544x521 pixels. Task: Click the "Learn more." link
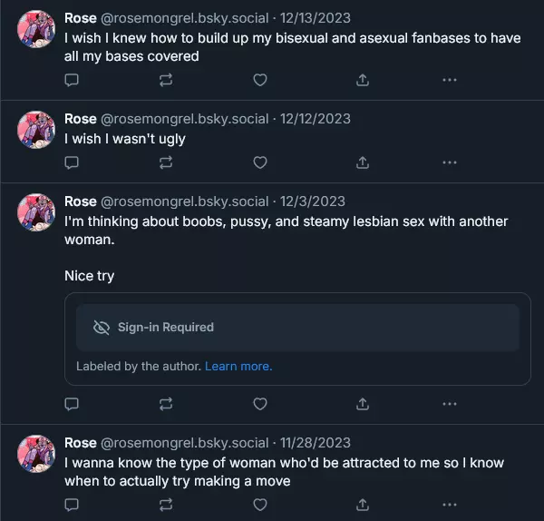point(238,367)
